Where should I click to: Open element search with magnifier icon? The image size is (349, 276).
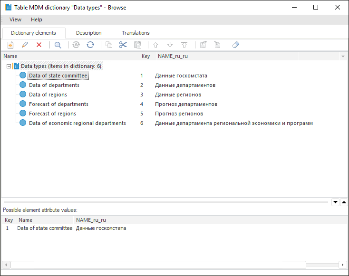click(58, 45)
